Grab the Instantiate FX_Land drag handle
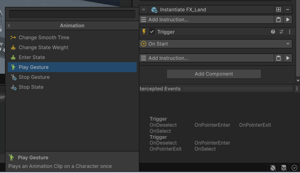300x173 pixels. click(x=144, y=10)
